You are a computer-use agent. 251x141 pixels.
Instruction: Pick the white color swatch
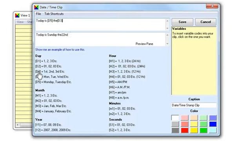click(175, 118)
